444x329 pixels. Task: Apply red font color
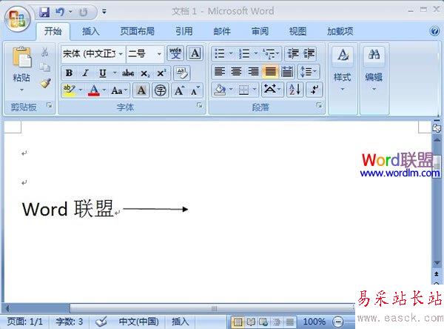pos(94,90)
